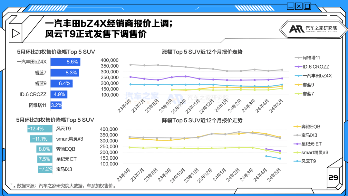This screenshot has height=196, width=348.
Task: Select the 奔驰EQB -8.0% bar
Action: pyautogui.click(x=44, y=149)
